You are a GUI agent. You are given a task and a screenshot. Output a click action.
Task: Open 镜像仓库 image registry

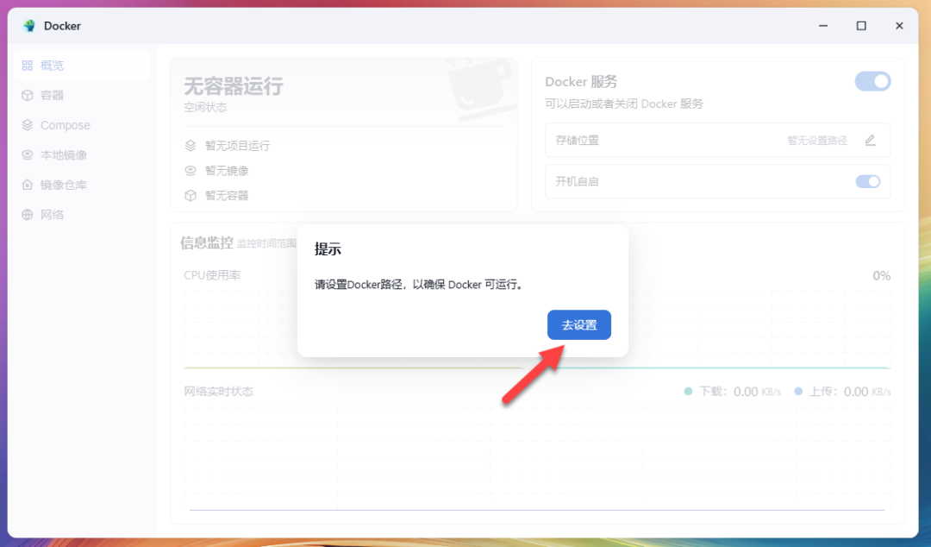click(x=82, y=185)
